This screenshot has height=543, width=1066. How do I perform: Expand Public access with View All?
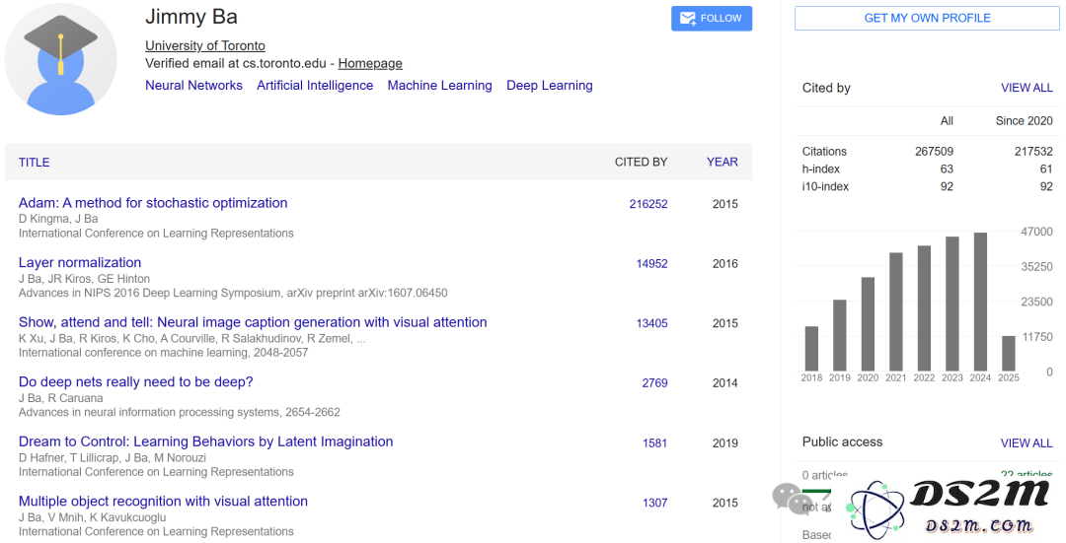[x=1027, y=443]
